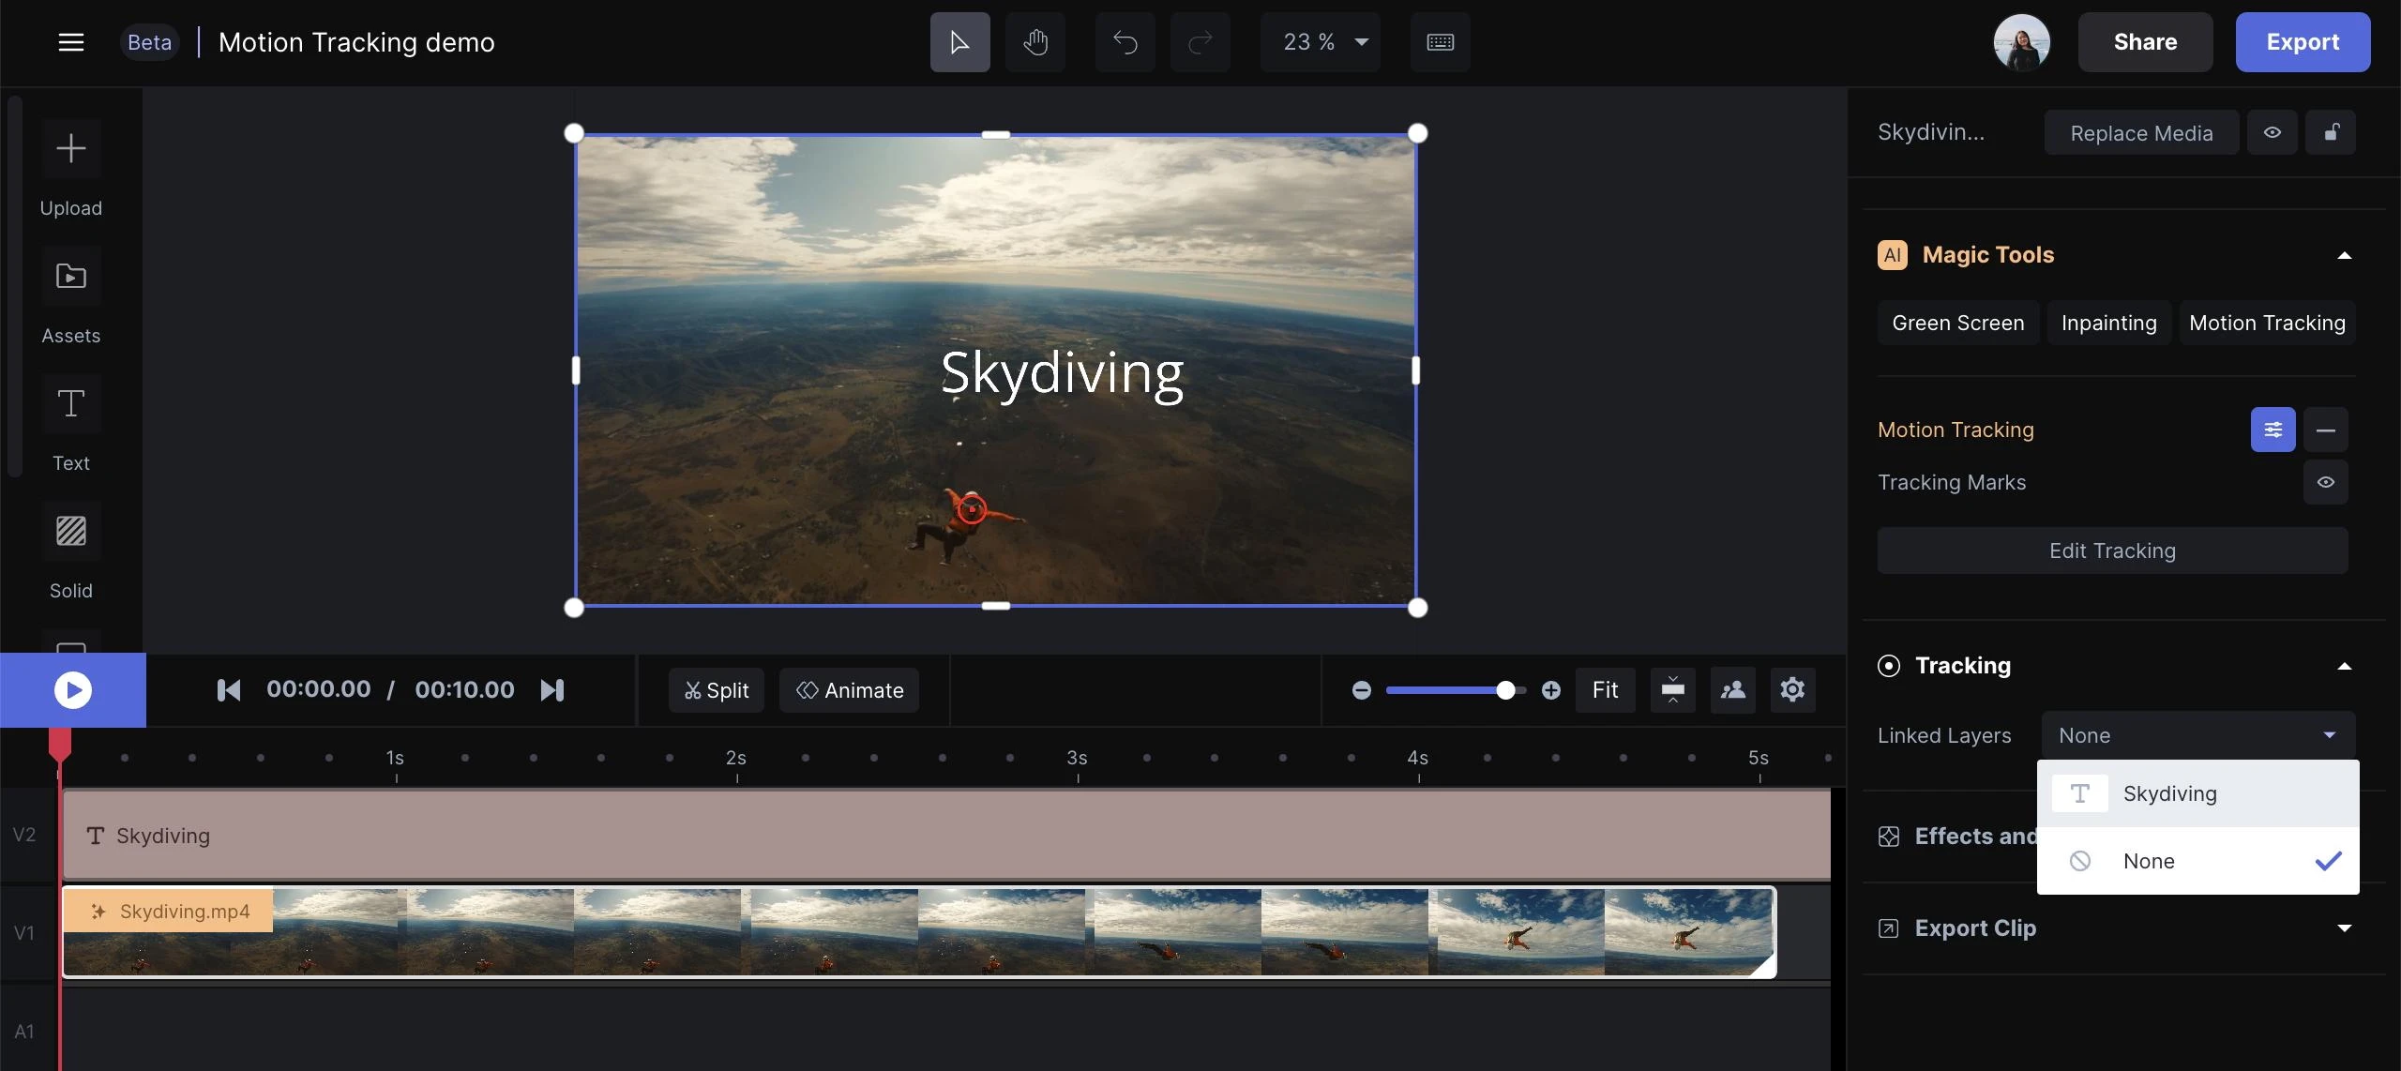Click the Skydiving text on canvas
Screen dimensions: 2401x1071
1062,373
